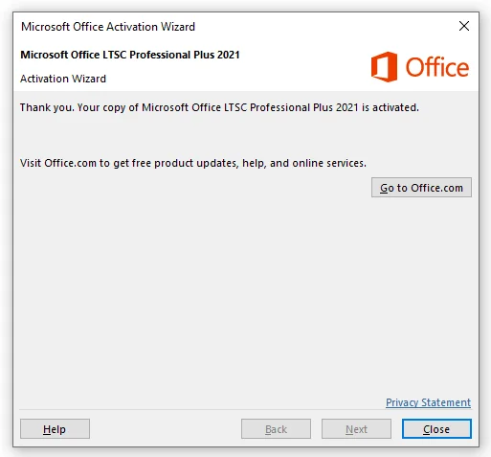Click the separator line above the bottom buttons
This screenshot has width=491, height=457.
pyautogui.click(x=245, y=409)
